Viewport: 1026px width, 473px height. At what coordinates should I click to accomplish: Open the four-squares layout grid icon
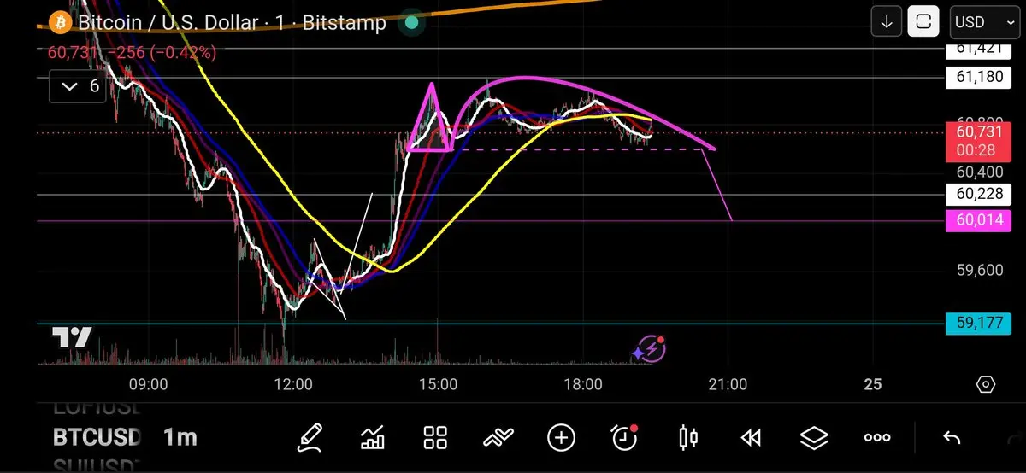pyautogui.click(x=436, y=438)
